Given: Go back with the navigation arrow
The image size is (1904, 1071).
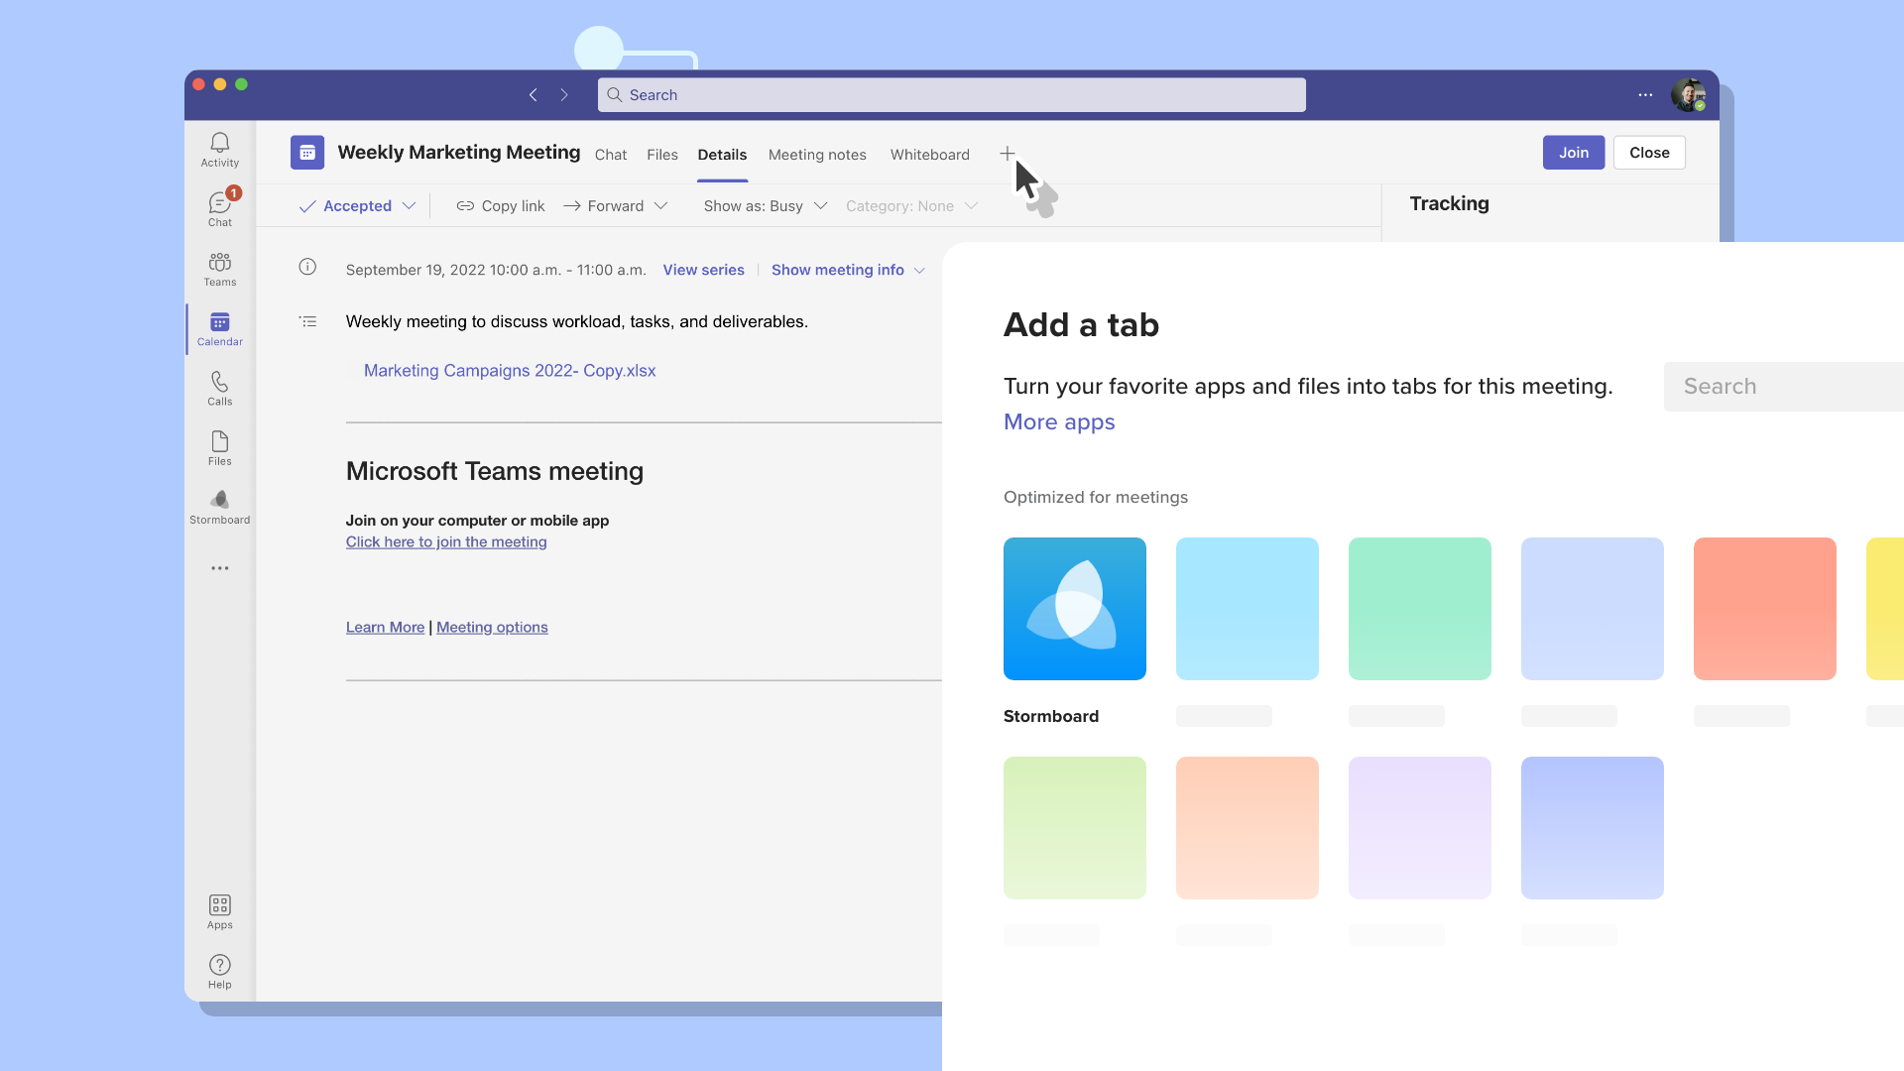Looking at the screenshot, I should pos(534,95).
